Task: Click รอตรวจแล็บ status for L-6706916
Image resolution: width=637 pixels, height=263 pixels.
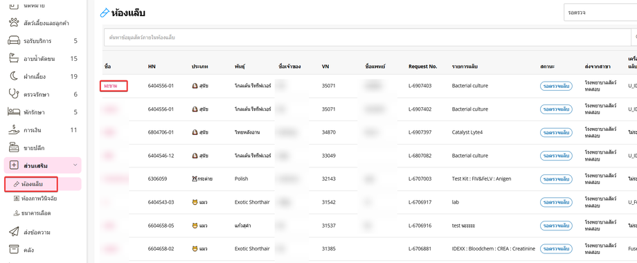Action: [x=556, y=225]
